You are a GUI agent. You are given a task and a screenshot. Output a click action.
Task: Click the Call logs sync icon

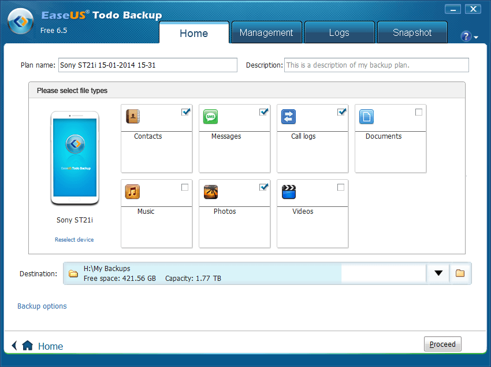[288, 116]
